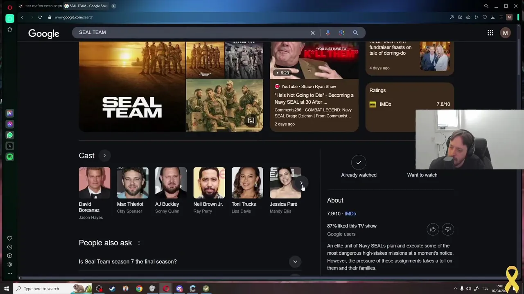Open People also ask options menu
524x294 pixels.
click(139, 243)
